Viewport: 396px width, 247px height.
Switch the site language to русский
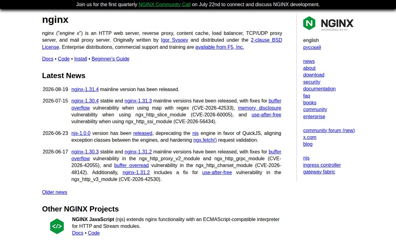pyautogui.click(x=312, y=48)
